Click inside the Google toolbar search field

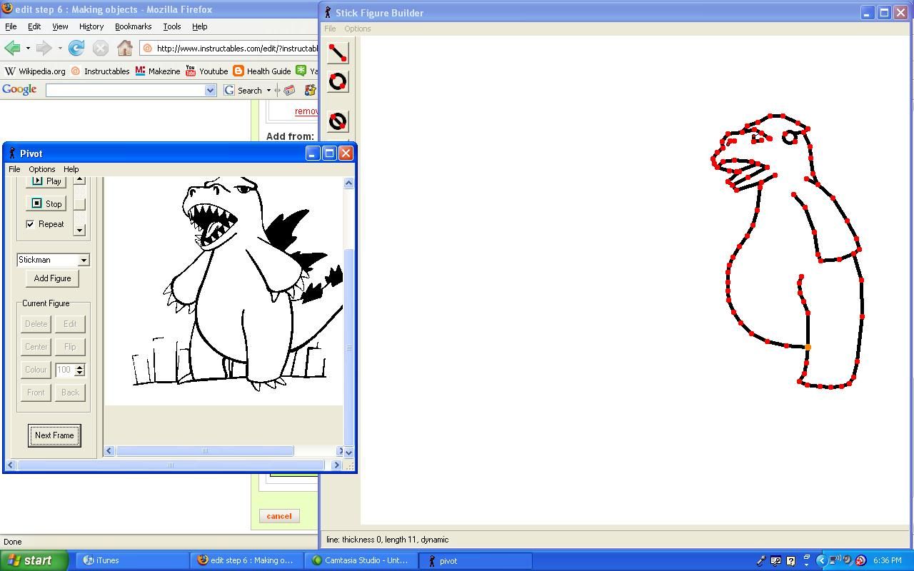click(x=129, y=90)
